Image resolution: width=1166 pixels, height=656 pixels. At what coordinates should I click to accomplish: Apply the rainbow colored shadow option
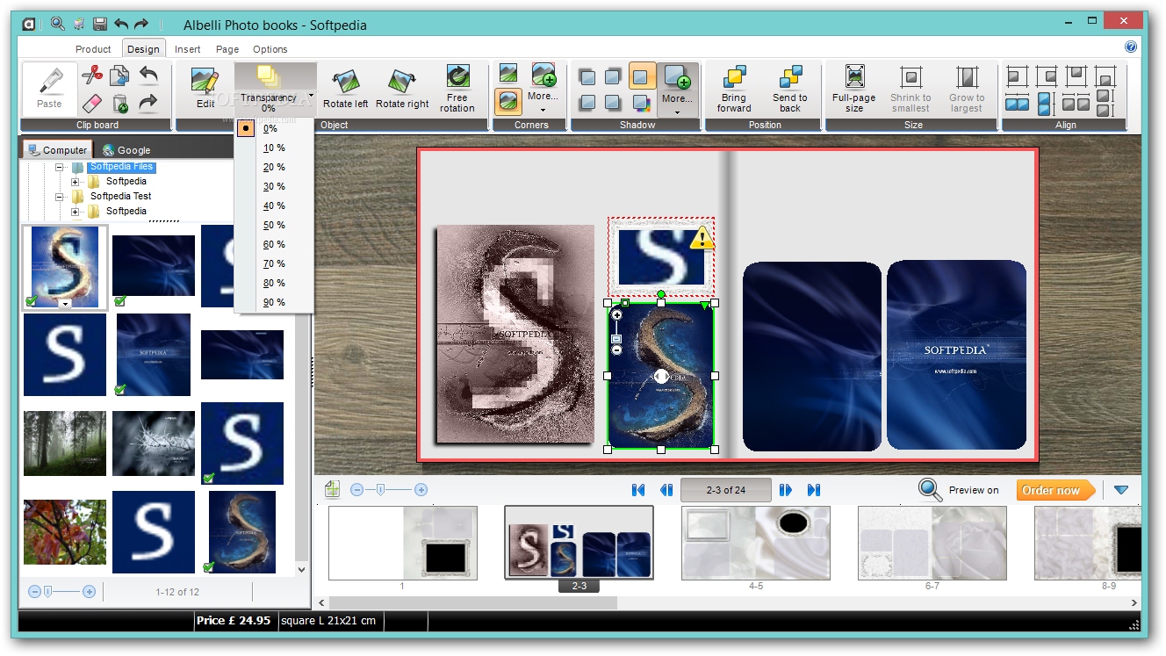click(640, 103)
